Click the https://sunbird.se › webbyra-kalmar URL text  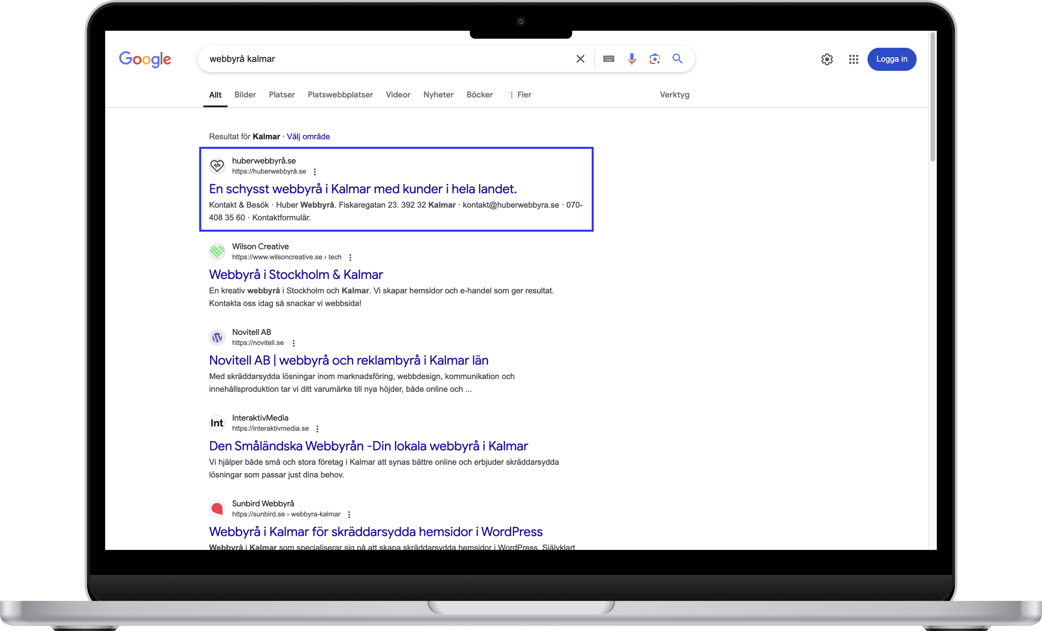286,514
